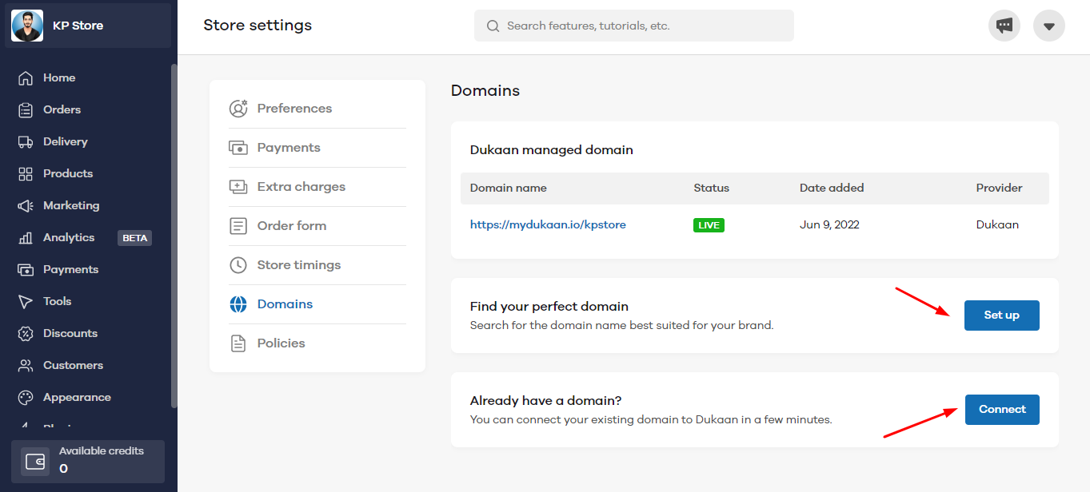The height and width of the screenshot is (492, 1090).
Task: Click the Marketing megaphone icon
Action: pos(26,205)
